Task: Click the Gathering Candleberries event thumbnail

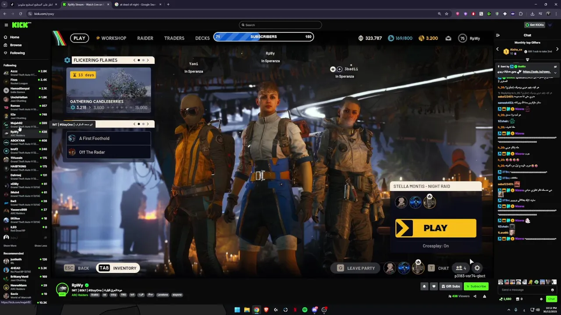Action: [109, 91]
